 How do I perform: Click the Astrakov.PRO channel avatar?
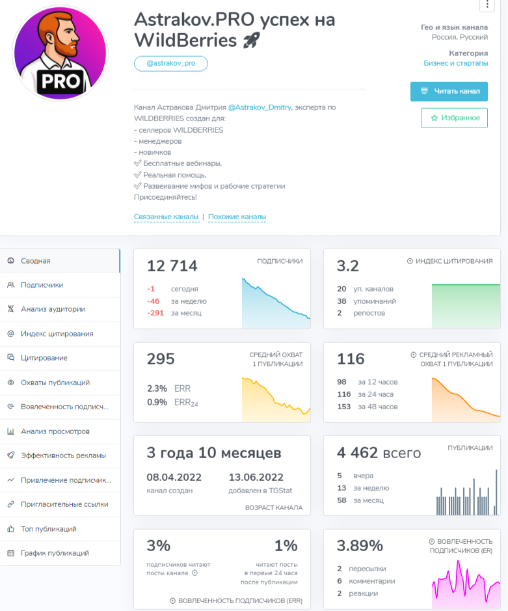tap(60, 53)
